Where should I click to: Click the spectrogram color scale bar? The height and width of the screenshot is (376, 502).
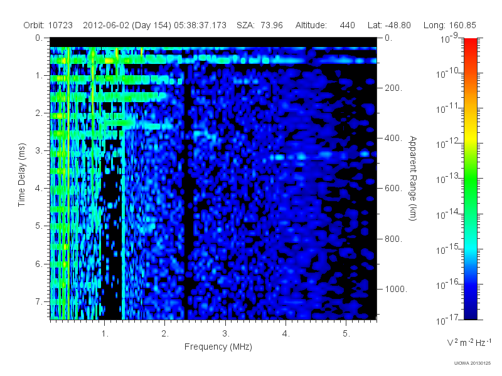coord(470,179)
